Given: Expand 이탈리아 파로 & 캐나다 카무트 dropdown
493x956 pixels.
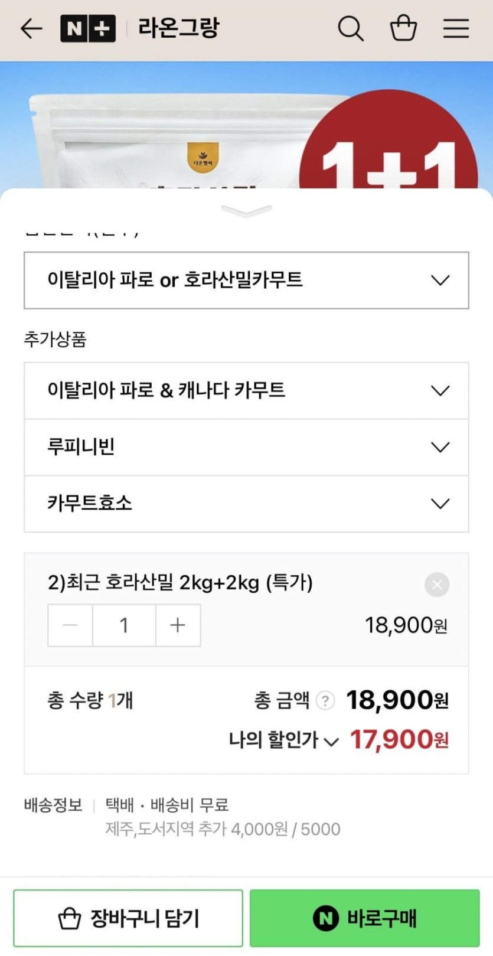Looking at the screenshot, I should pyautogui.click(x=246, y=390).
